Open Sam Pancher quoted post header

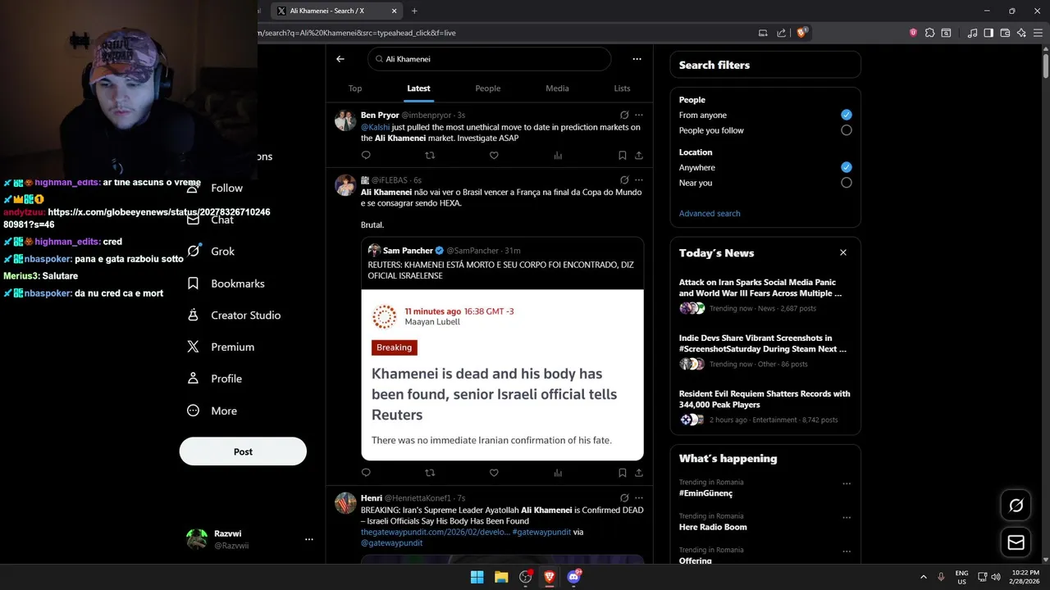tap(444, 250)
